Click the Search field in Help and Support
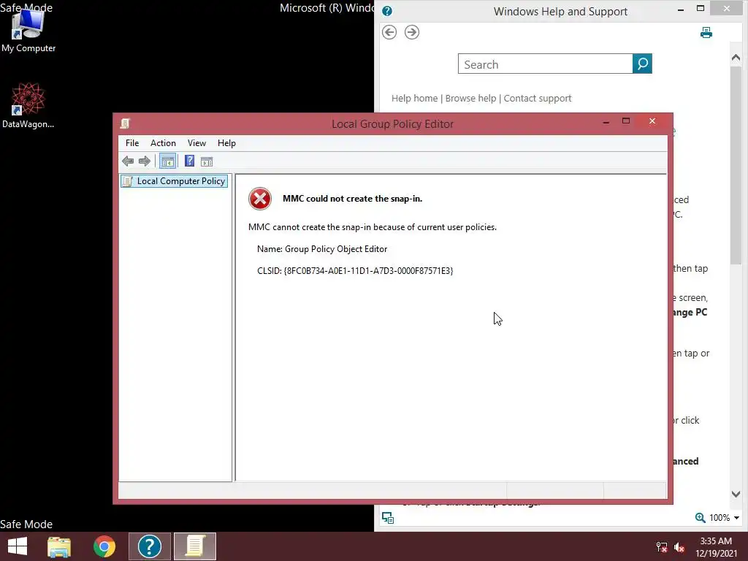748x561 pixels. (x=545, y=64)
